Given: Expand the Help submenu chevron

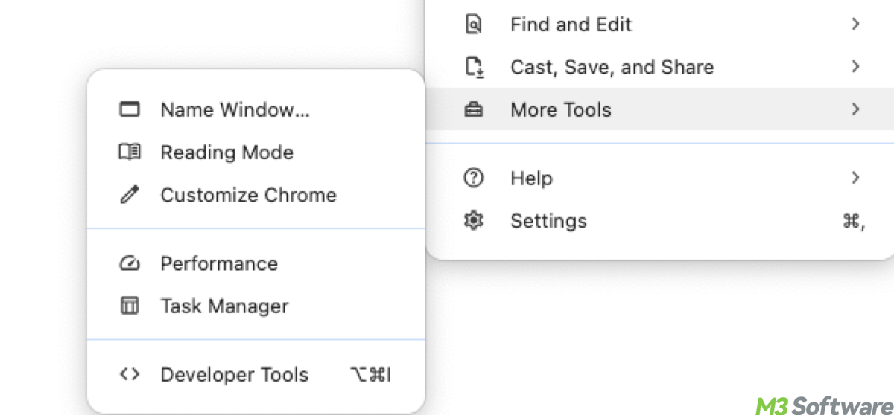Looking at the screenshot, I should pyautogui.click(x=855, y=178).
